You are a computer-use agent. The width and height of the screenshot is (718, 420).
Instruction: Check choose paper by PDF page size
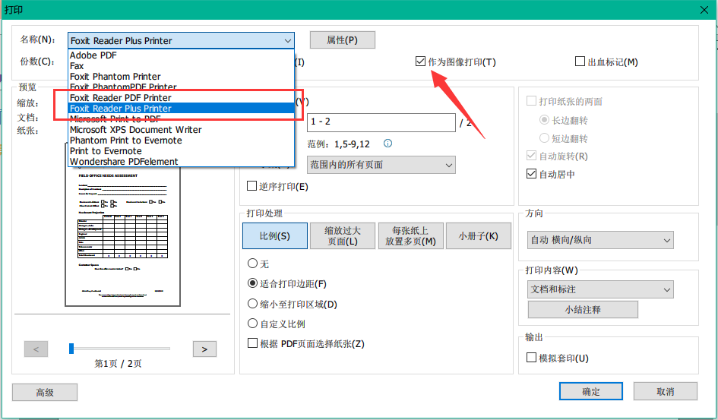tap(252, 343)
